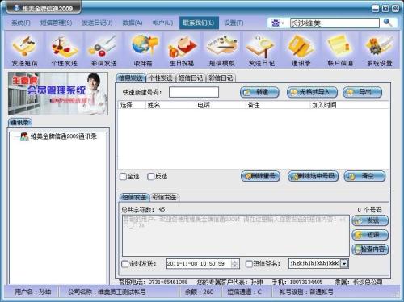Click the 检查内容 button
This screenshot has height=302, width=404.
[370, 250]
